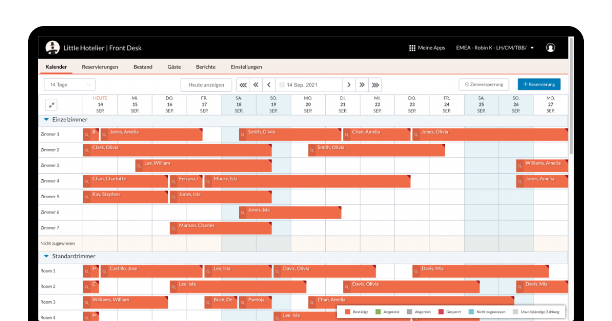Image resolution: width=612 pixels, height=321 pixels.
Task: Click magnifier on Smith, Olivia in Zimmer 2
Action: click(x=312, y=150)
